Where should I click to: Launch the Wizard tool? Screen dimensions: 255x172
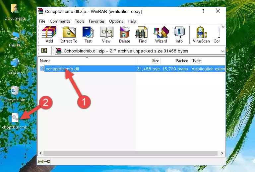161,35
